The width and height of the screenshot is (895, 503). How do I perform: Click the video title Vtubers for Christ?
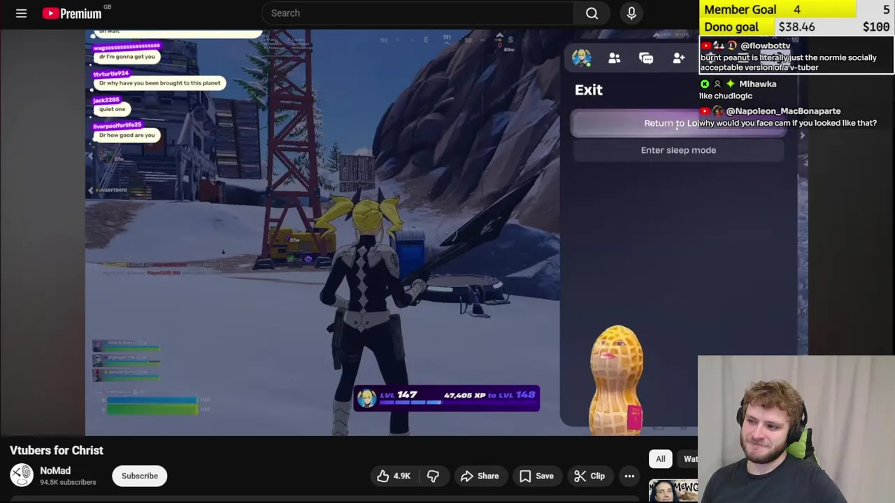(x=57, y=451)
